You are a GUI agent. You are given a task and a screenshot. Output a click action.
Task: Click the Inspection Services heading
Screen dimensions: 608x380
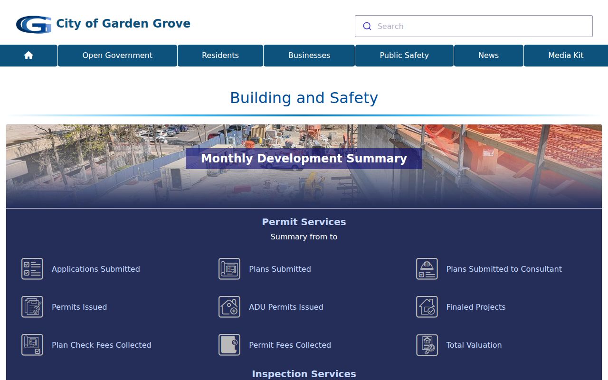[304, 374]
